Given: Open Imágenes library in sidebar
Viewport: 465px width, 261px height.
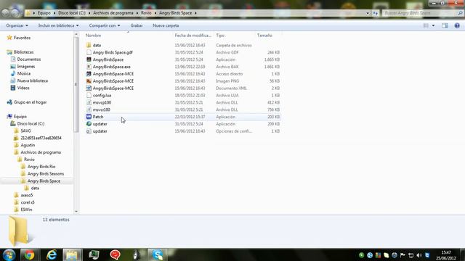Looking at the screenshot, I should pos(26,67).
